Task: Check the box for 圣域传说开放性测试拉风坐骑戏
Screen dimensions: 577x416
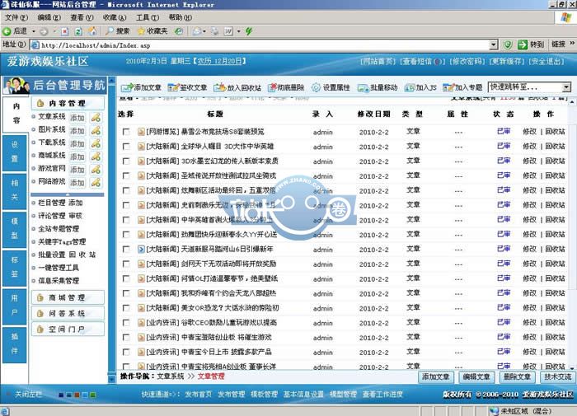Action: pos(126,175)
